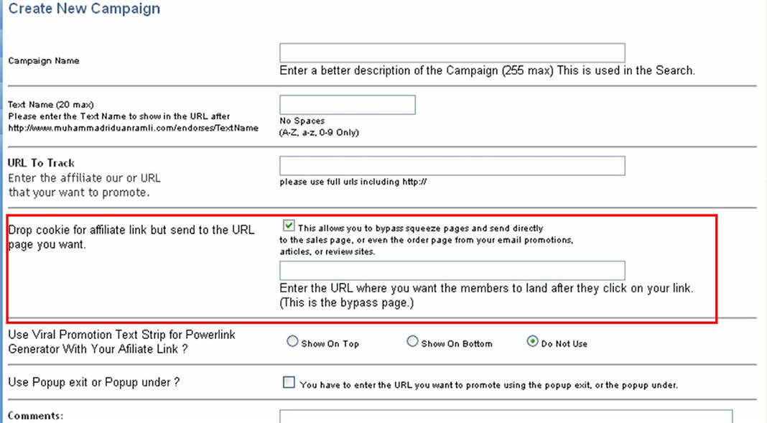
Task: Click the 'Use Viral Promotion Text Strip' label
Action: 122,342
